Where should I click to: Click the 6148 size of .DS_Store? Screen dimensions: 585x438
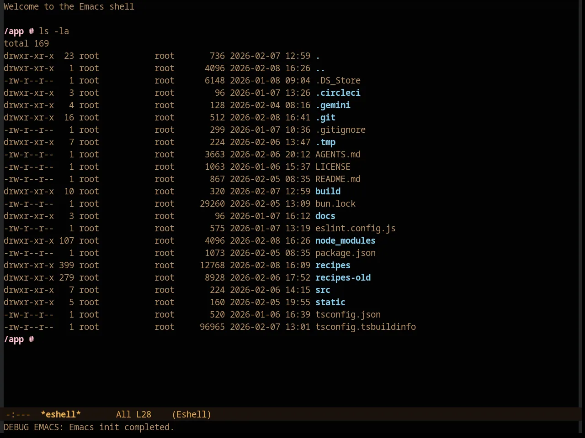coord(215,80)
